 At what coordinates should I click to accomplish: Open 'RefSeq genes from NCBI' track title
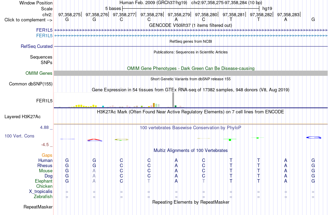click(x=191, y=41)
